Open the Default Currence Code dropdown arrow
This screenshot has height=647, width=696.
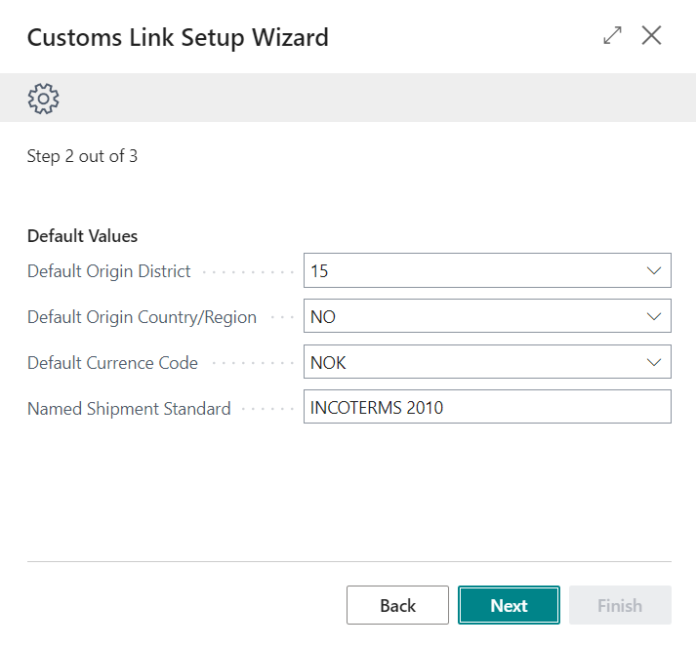pyautogui.click(x=654, y=363)
